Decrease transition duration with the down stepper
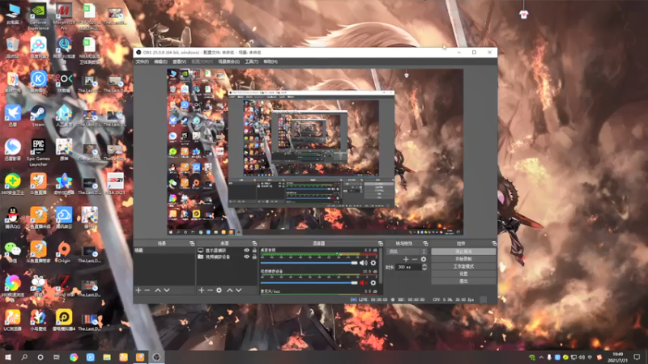 424,269
